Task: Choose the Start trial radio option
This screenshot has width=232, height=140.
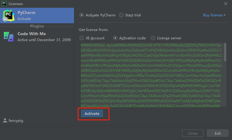Action: (x=121, y=15)
